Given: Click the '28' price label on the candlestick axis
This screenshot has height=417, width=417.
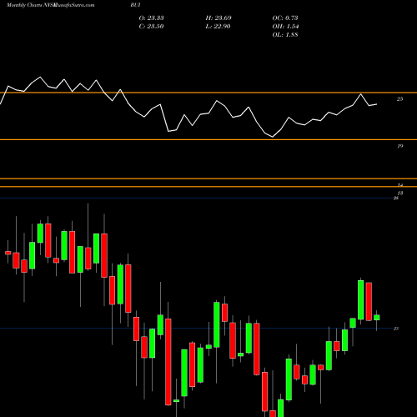Looking at the screenshot, I should coord(396,198).
